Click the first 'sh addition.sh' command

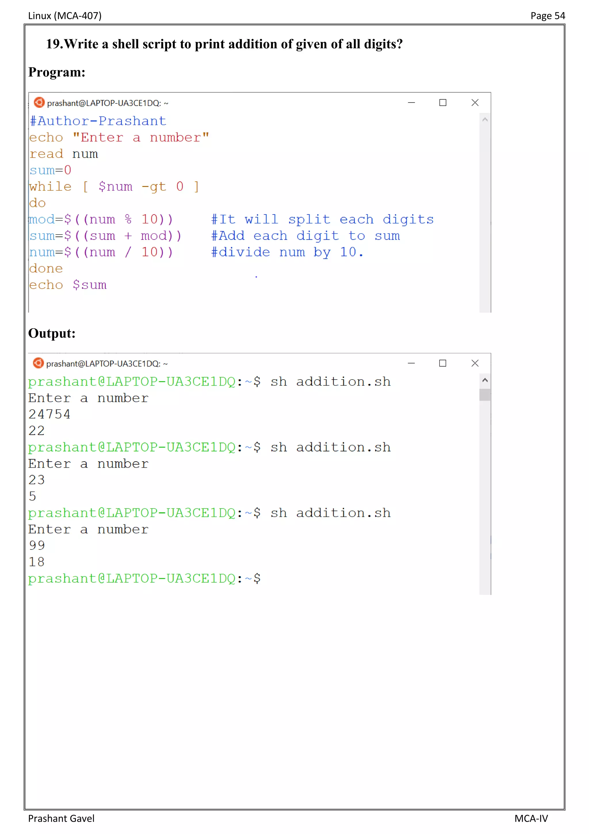coord(330,382)
